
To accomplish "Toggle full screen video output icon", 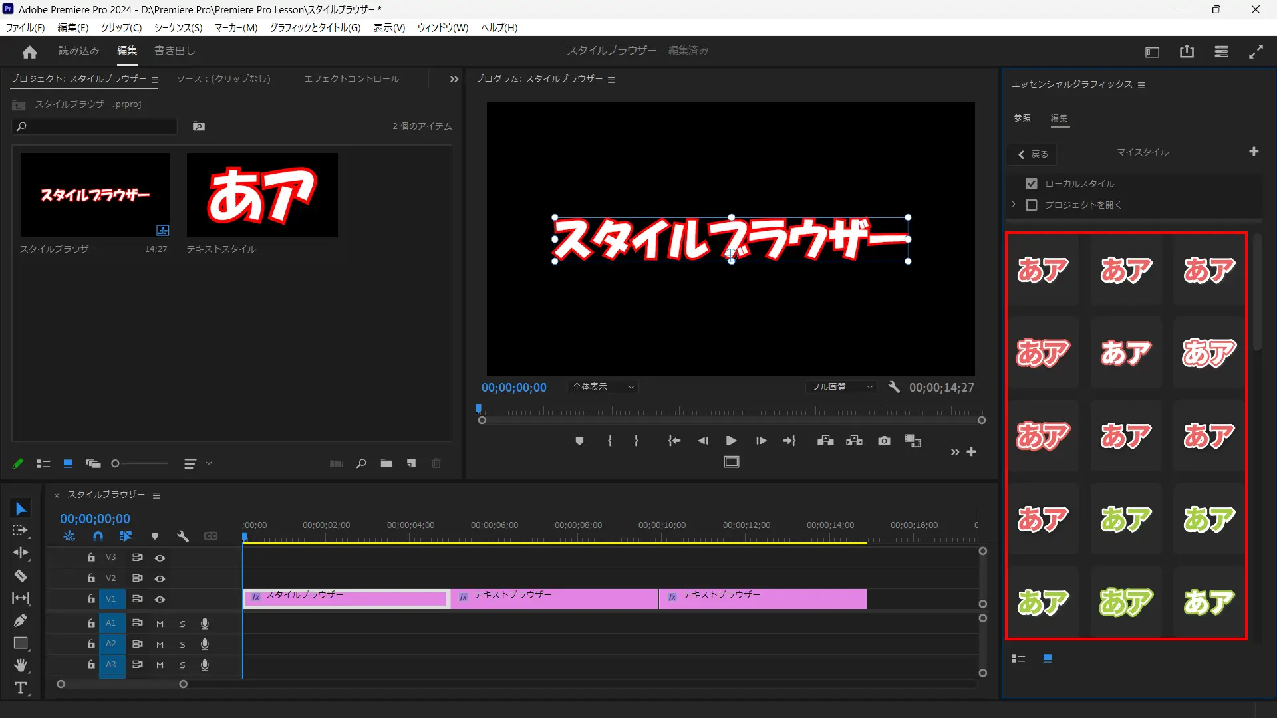I will pyautogui.click(x=1256, y=51).
